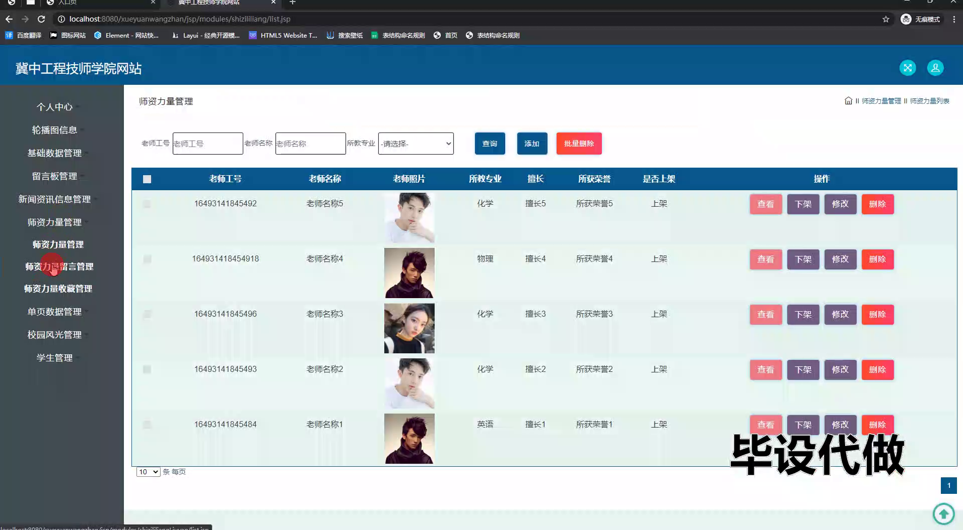Viewport: 963px width, 530px height.
Task: Switch to the 入口页 browser tab
Action: (x=100, y=3)
